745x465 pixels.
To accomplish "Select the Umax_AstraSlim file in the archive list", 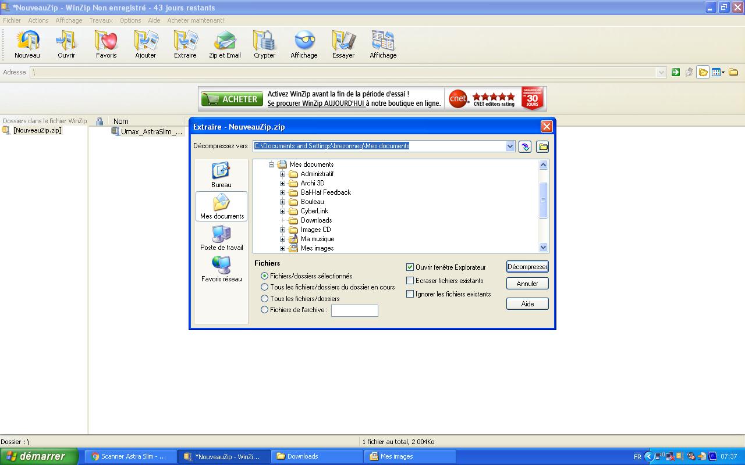I will click(x=147, y=132).
